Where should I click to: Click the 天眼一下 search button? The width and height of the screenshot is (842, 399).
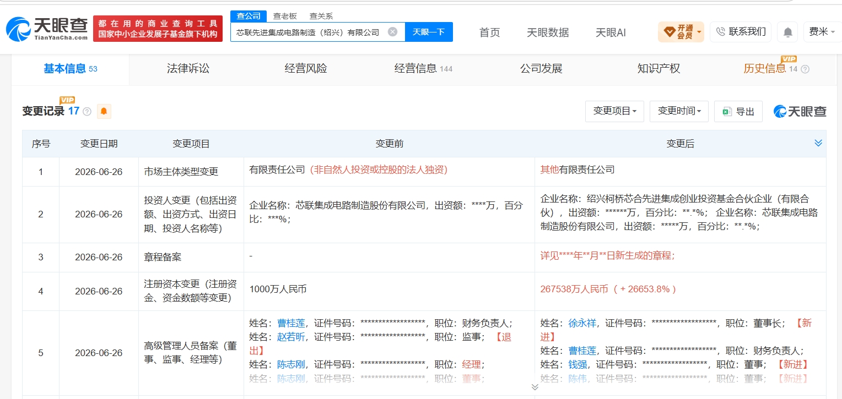(x=429, y=32)
